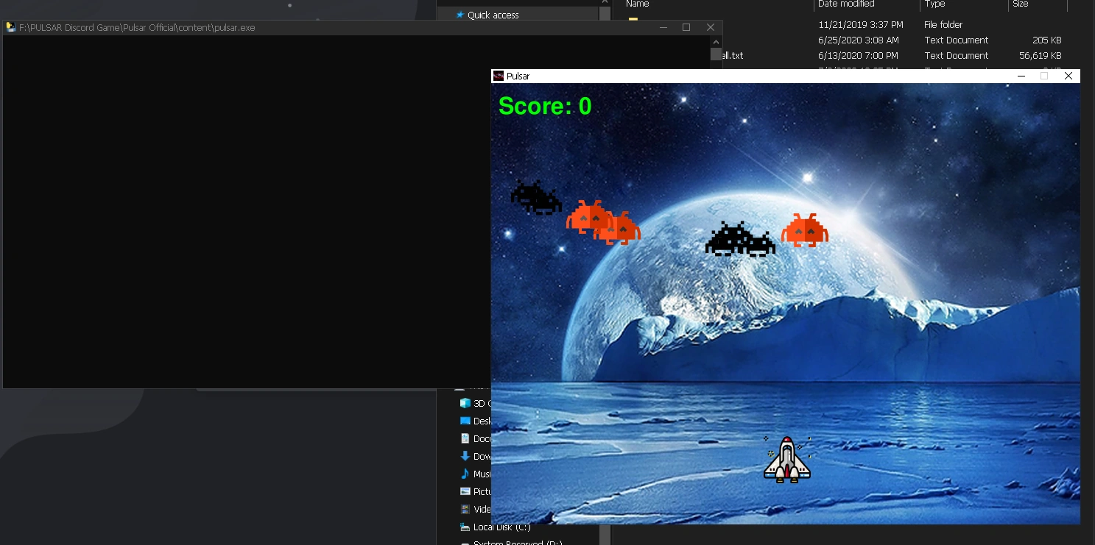Screen dimensions: 1095x545
Task: Click the rightmost orange invader in Pulsar
Action: [x=805, y=230]
